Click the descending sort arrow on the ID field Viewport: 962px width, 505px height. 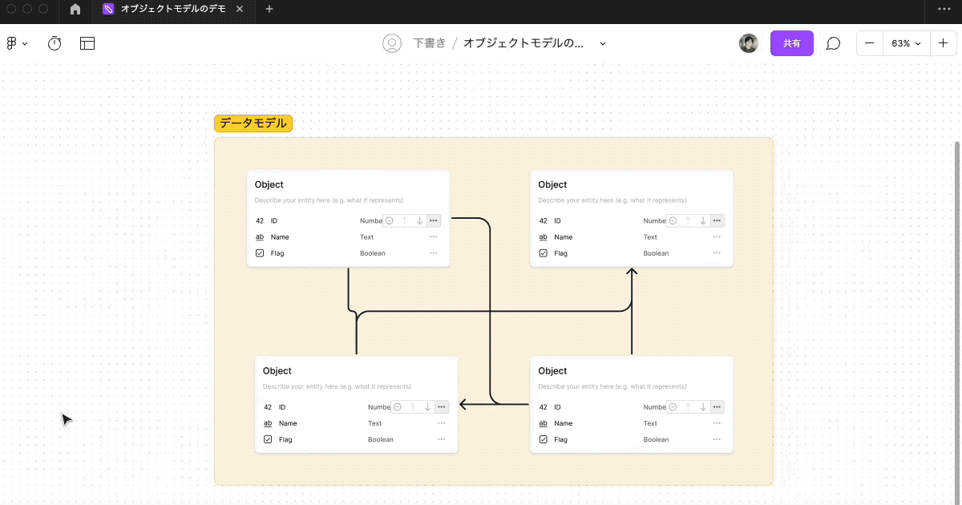coord(418,220)
